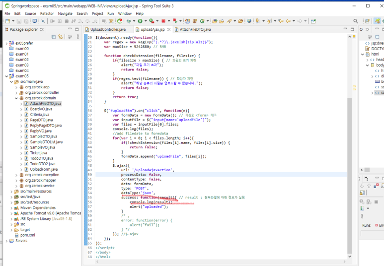Maximize the editor area

[352, 29]
